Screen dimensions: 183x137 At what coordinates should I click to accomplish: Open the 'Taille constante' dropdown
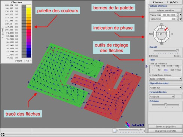coord(165,79)
